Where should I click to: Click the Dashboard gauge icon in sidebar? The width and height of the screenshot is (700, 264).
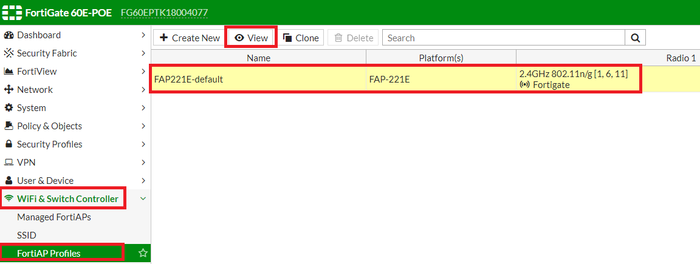[x=9, y=35]
